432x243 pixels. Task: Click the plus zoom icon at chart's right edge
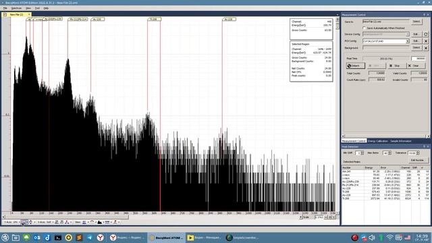coord(337,20)
